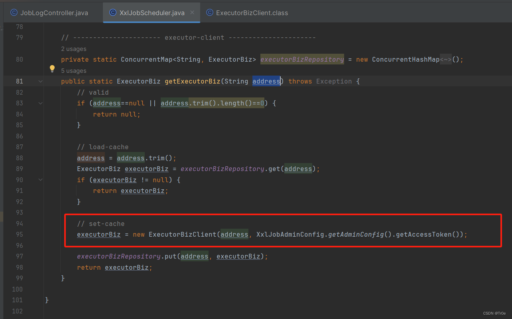Collapse the if block at line 90

[40, 180]
